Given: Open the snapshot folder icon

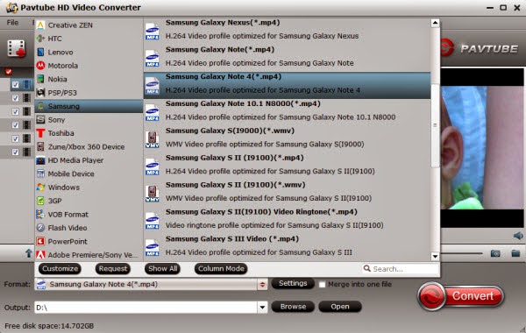Looking at the screenshot, I should (x=515, y=253).
